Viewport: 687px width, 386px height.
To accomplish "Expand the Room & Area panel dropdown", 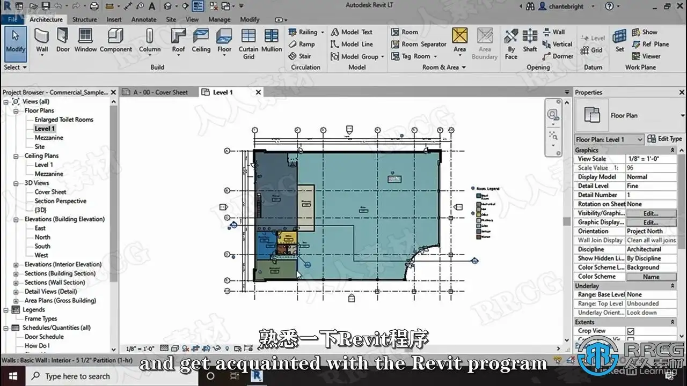I will click(444, 68).
